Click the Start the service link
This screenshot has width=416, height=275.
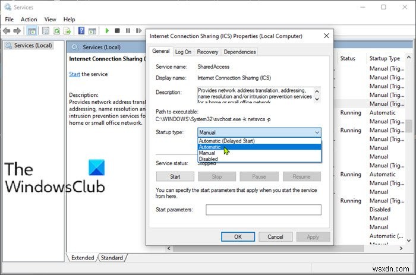click(x=74, y=74)
